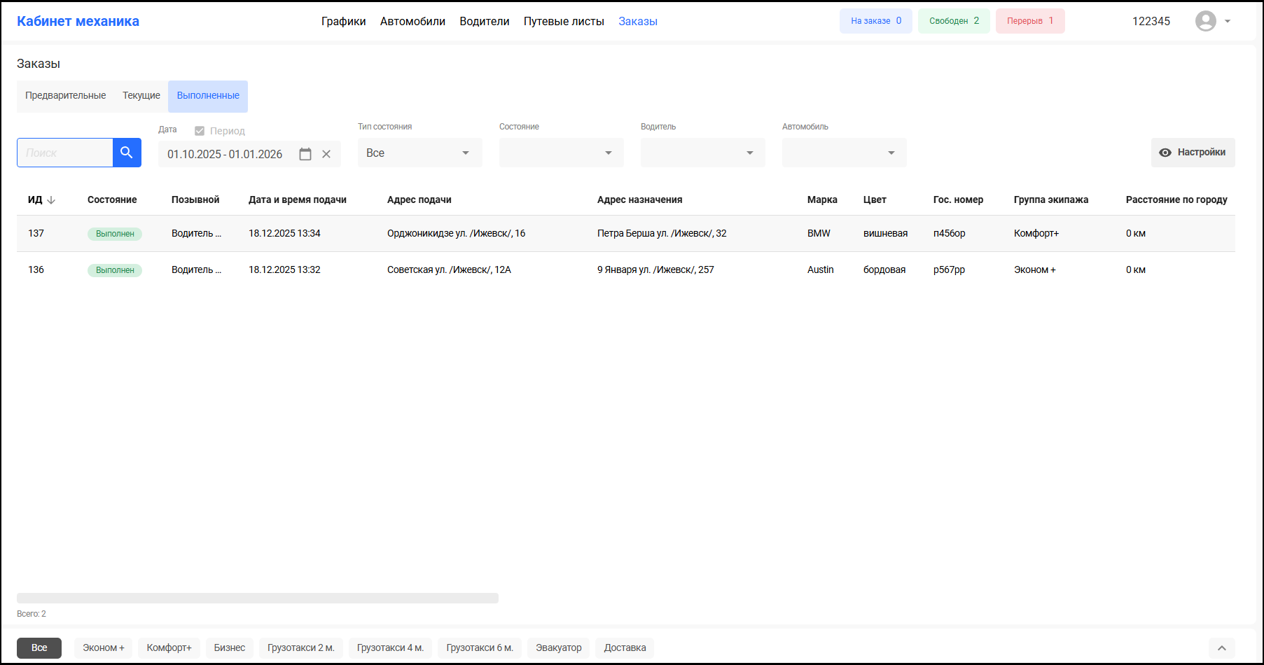Screen dimensions: 1264x665
Task: Click the Поиск search input field
Action: pyautogui.click(x=65, y=153)
